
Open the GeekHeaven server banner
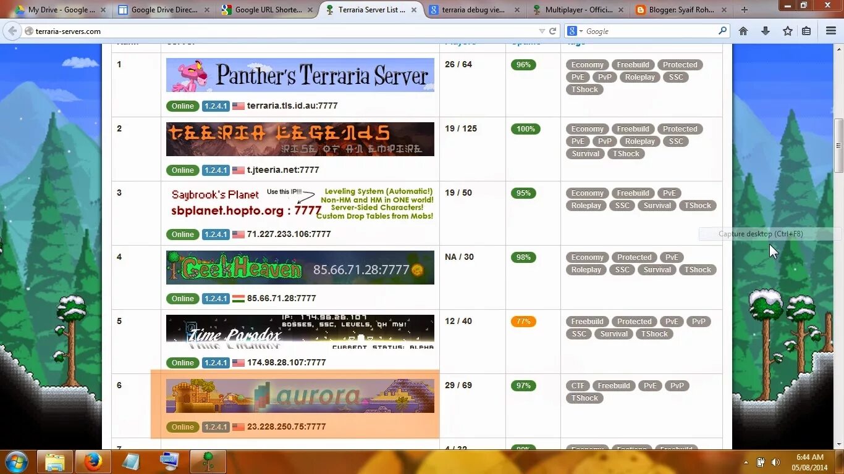(x=300, y=268)
